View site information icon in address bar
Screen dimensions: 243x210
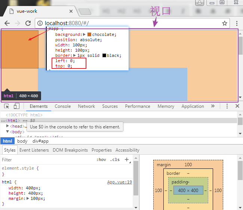tap(40, 23)
